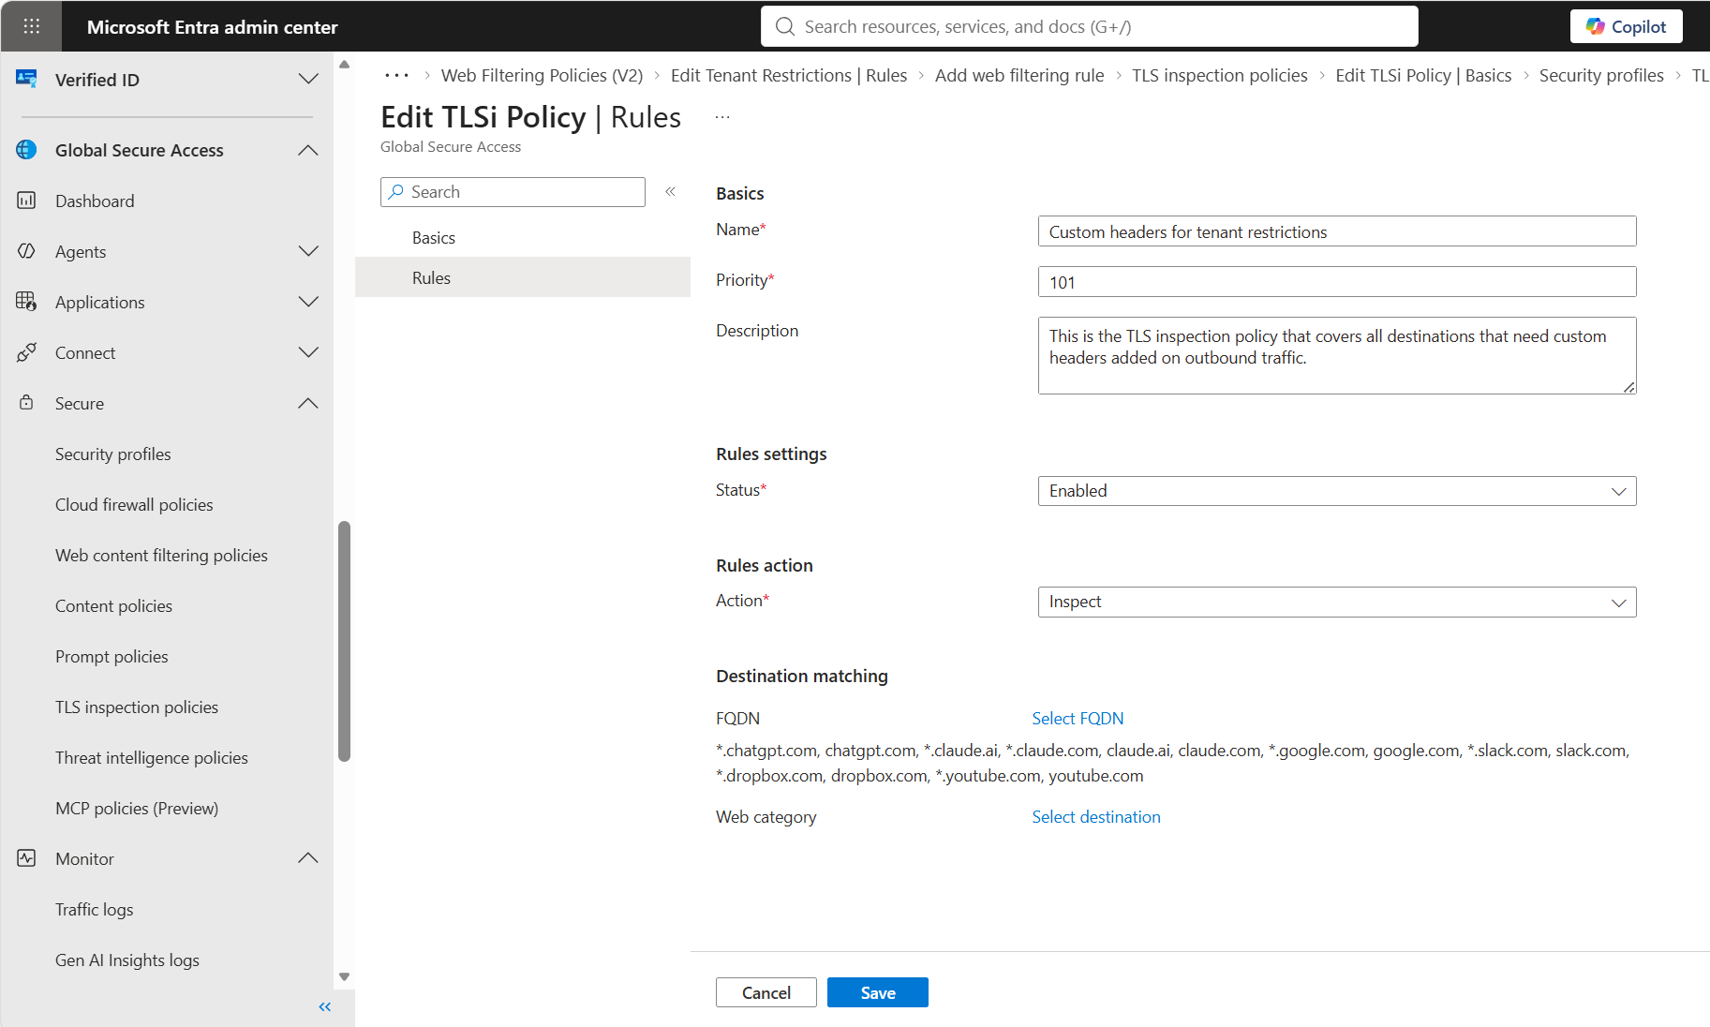Click the policy menu Search box
Image resolution: width=1710 pixels, height=1027 pixels.
513,192
